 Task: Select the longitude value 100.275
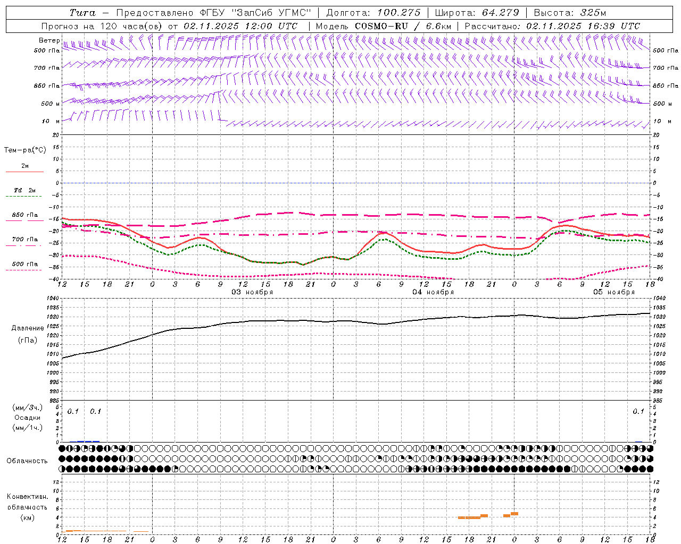[x=398, y=13]
